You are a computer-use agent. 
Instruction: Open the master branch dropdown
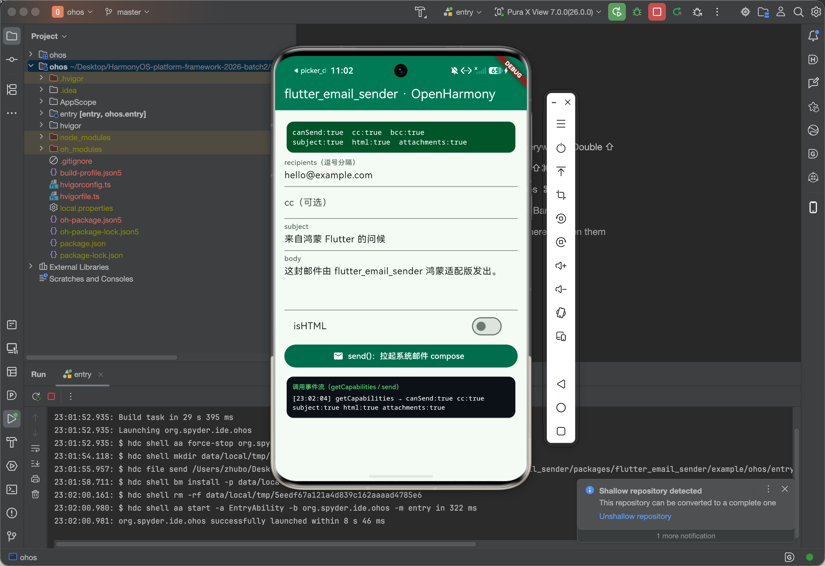(x=127, y=12)
